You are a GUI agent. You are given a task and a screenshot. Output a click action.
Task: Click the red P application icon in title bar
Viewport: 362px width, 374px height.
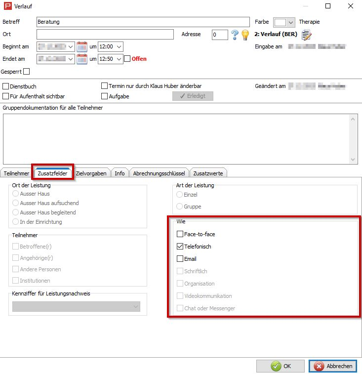coord(7,6)
